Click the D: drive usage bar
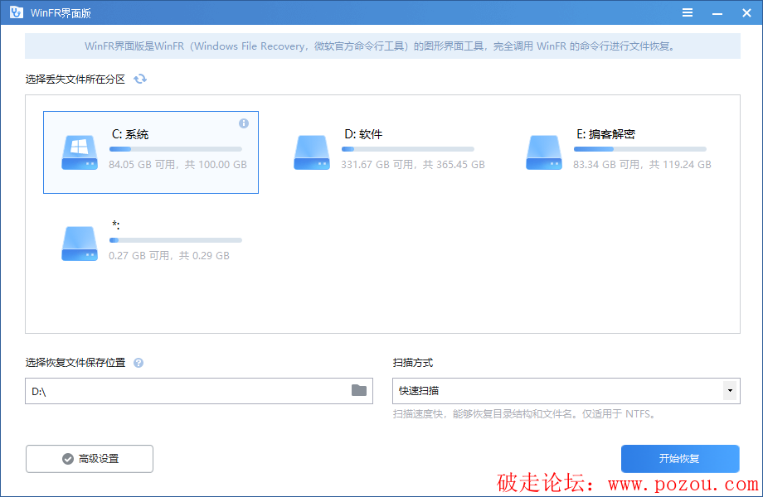Viewport: 763px width, 497px height. click(407, 149)
